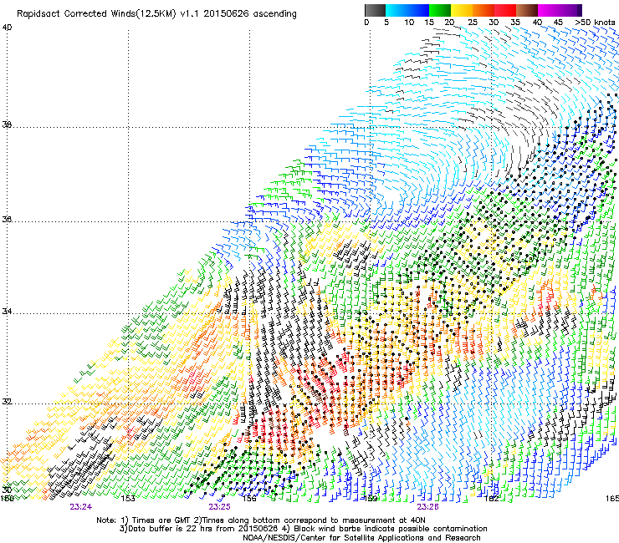Click the magenta 40-45 knots legend swatch
Image resolution: width=619 pixels, height=543 pixels.
549,10
